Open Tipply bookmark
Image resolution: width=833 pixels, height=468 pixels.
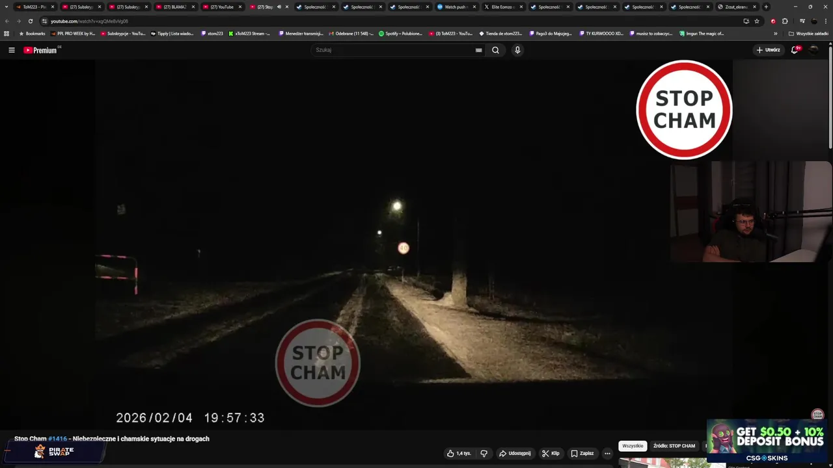click(172, 33)
